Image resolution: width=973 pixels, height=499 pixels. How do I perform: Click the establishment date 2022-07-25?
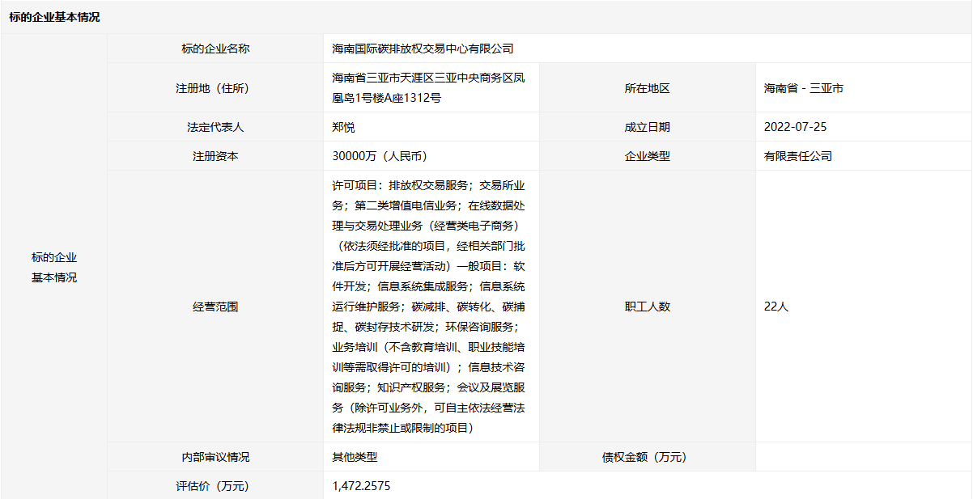(x=795, y=127)
